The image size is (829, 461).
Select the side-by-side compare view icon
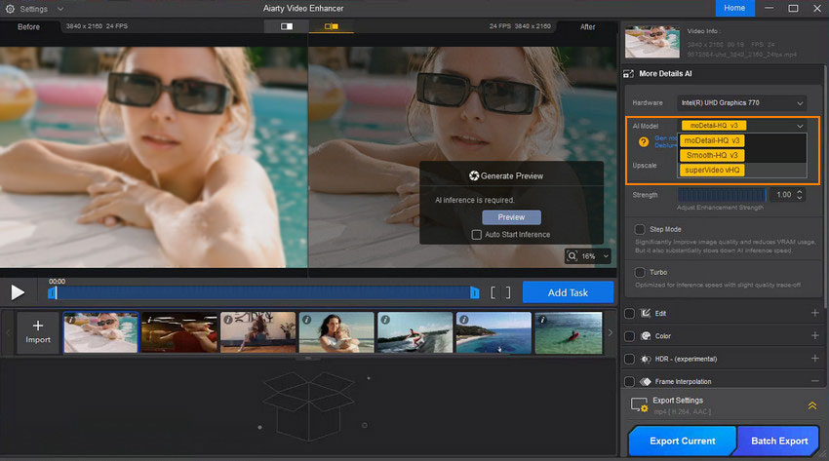332,26
